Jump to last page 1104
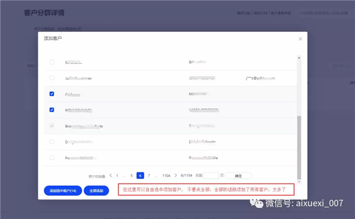355x219 pixels. click(x=166, y=176)
